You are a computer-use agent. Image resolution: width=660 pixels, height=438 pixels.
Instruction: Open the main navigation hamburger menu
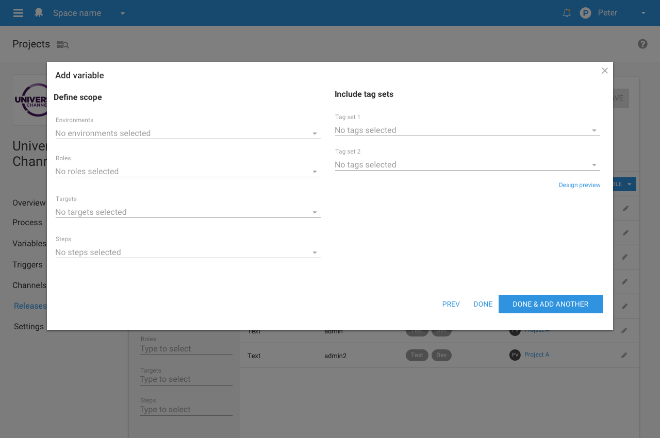(x=18, y=13)
